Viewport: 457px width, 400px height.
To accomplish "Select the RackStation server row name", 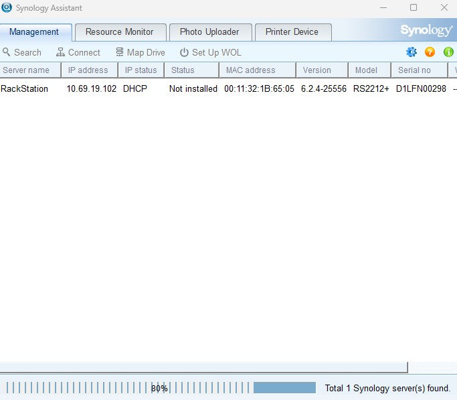I will tap(25, 88).
